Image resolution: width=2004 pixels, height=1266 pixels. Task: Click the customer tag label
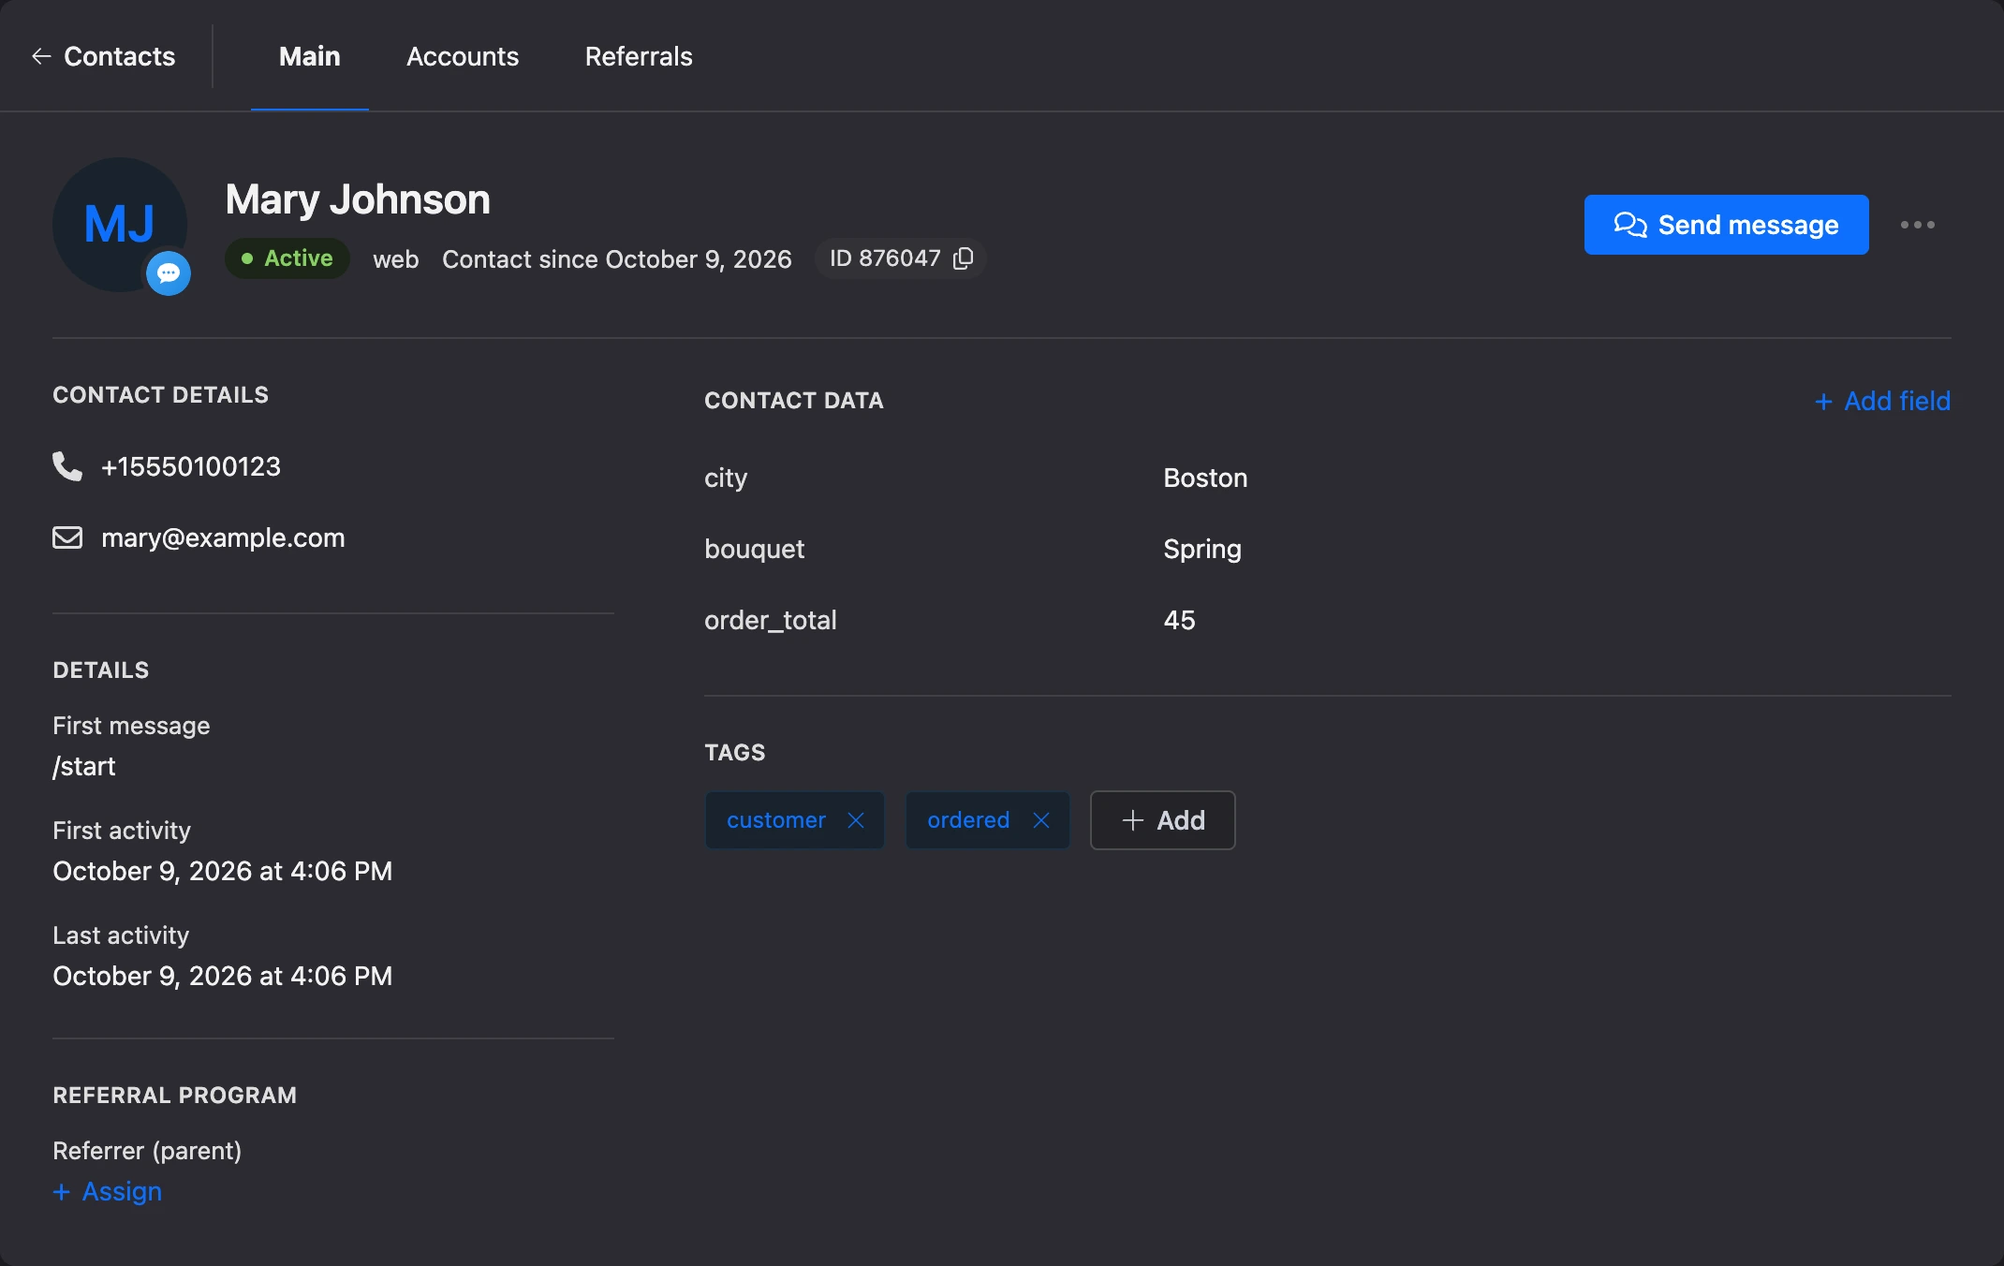[776, 820]
